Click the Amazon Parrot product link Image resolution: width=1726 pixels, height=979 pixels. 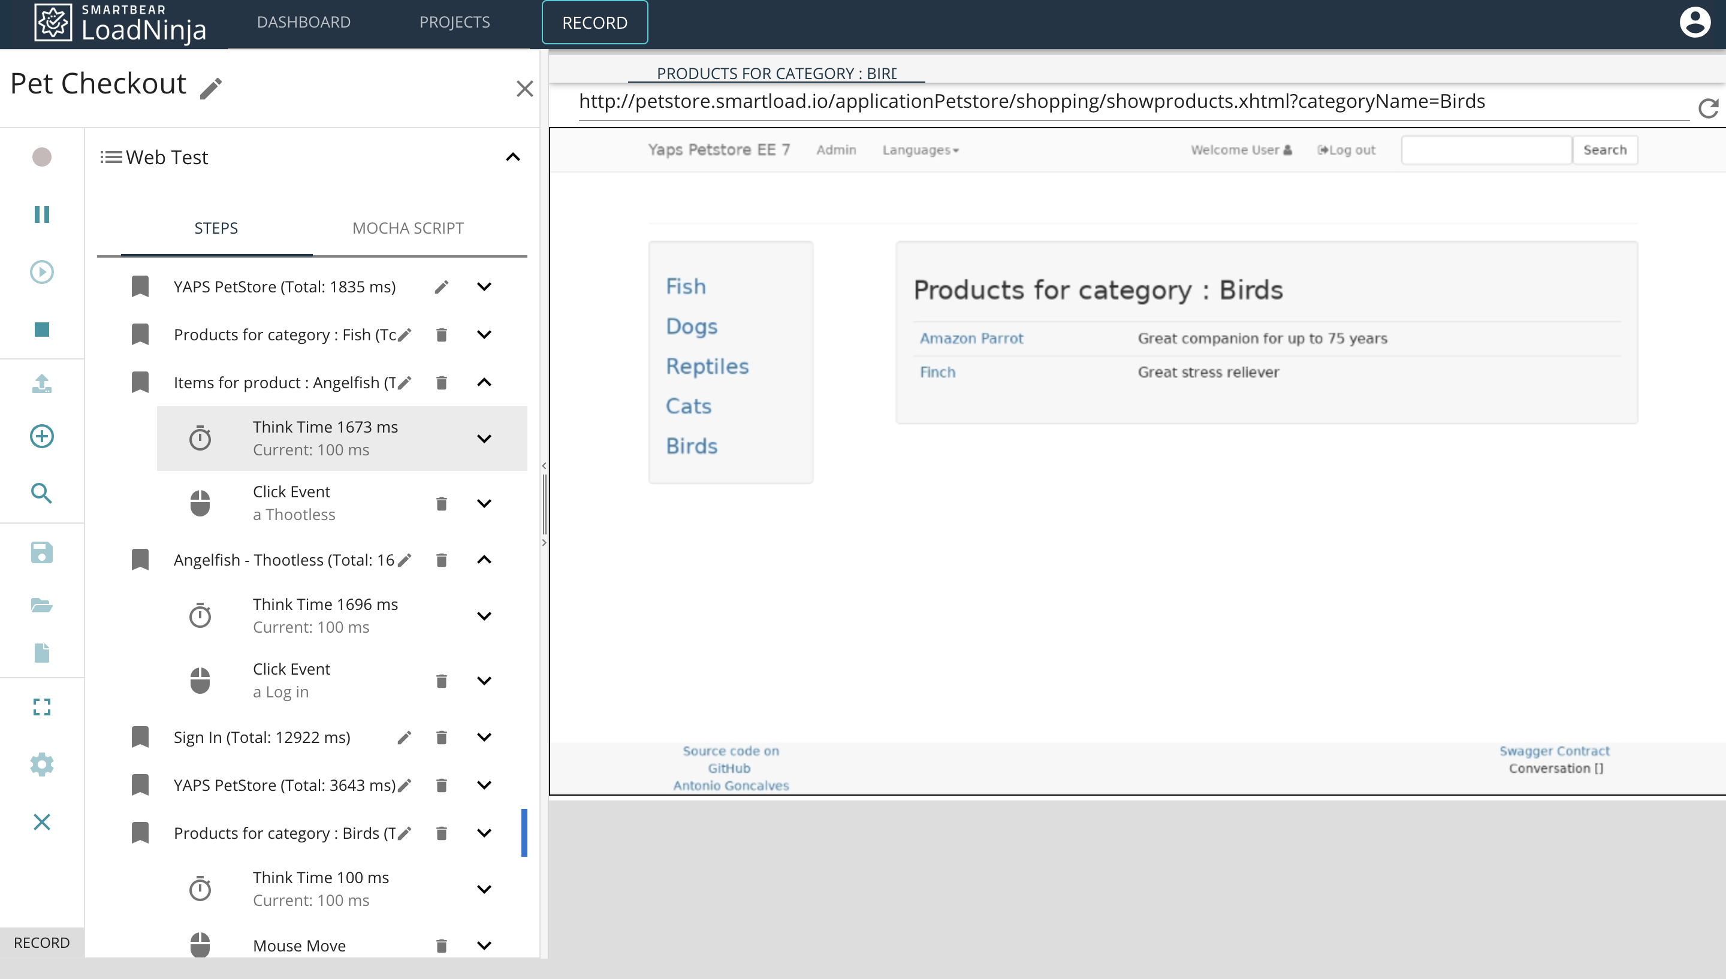click(970, 338)
